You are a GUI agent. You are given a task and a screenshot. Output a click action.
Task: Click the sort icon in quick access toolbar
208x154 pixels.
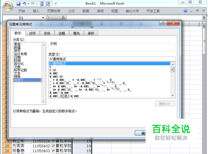pos(48,4)
